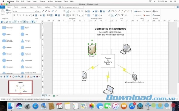Viewport: 179px width, 111px height.
Task: Select the Line drawing tool
Action: point(119,11)
